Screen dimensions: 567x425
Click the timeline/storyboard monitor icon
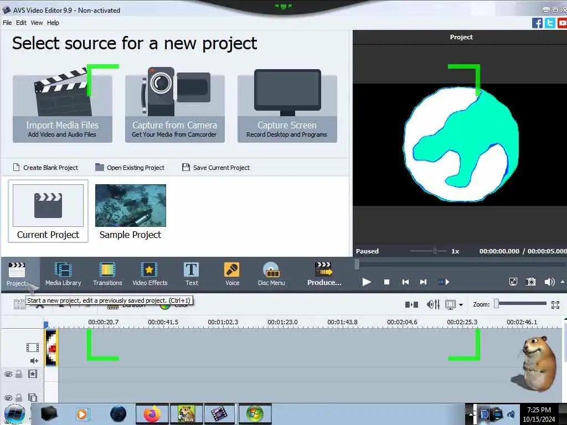(451, 305)
